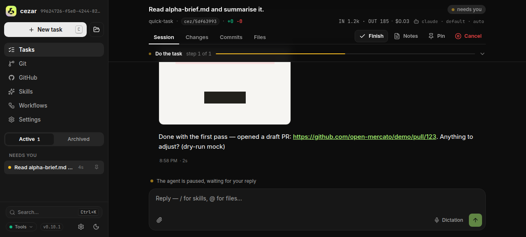Click the step progress bar
The height and width of the screenshot is (237, 526).
click(345, 54)
